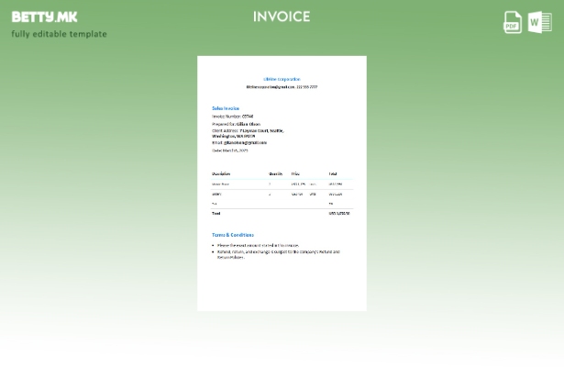
Task: Click the Quantity column header
Action: tap(275, 173)
